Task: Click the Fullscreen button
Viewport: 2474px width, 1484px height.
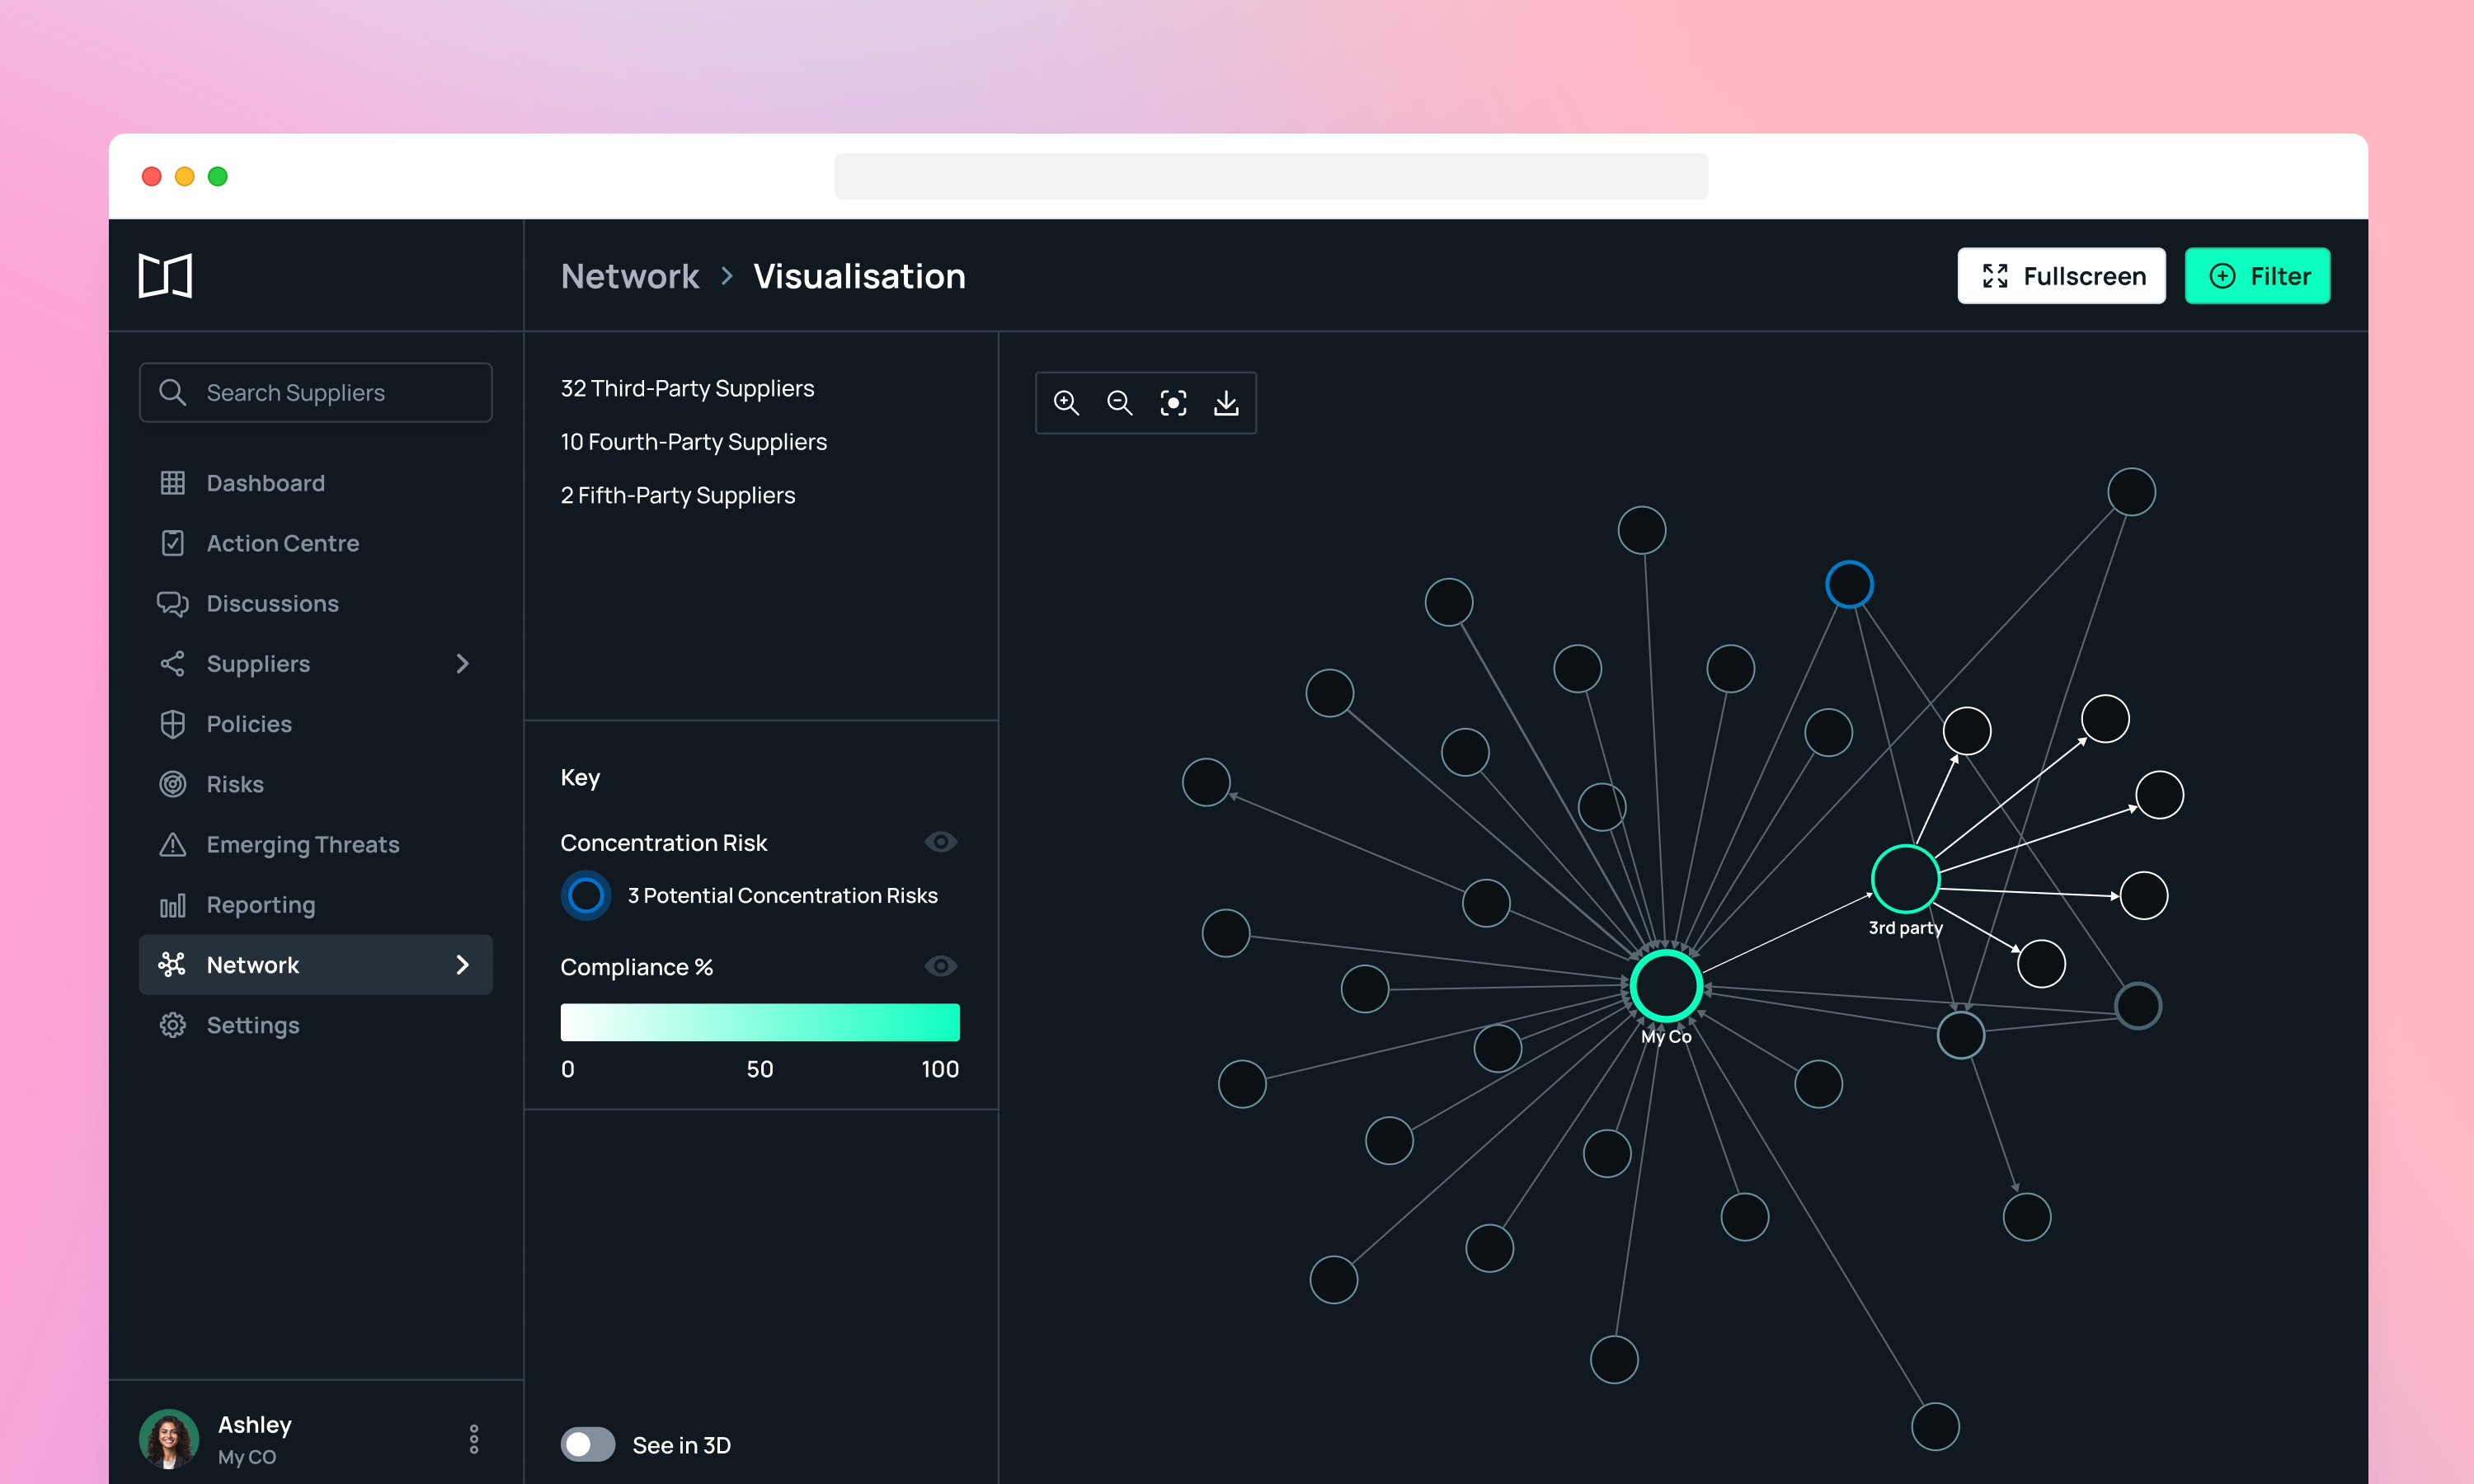Action: [2061, 276]
